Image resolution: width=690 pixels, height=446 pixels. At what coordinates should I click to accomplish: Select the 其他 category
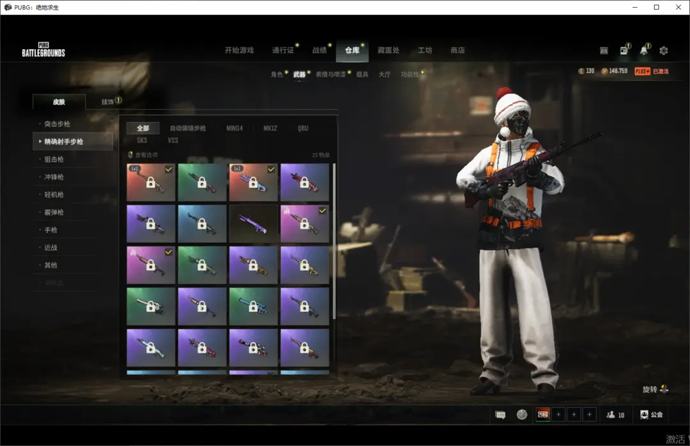pyautogui.click(x=50, y=265)
